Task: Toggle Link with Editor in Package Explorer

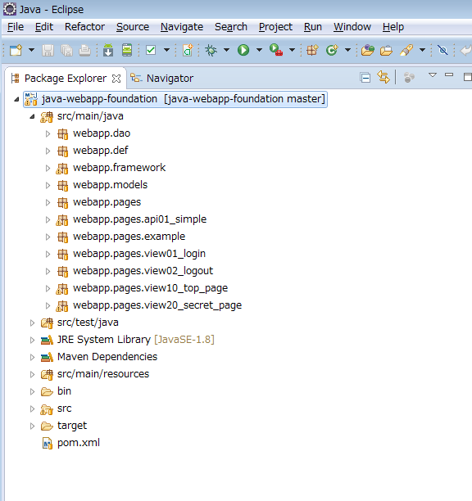Action: 383,77
